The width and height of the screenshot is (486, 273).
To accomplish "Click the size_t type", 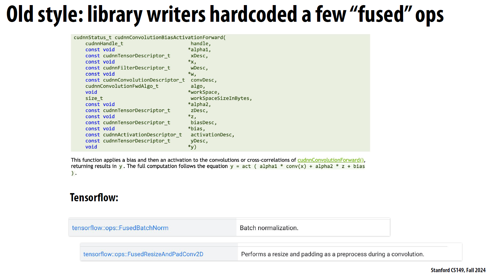I will [94, 98].
